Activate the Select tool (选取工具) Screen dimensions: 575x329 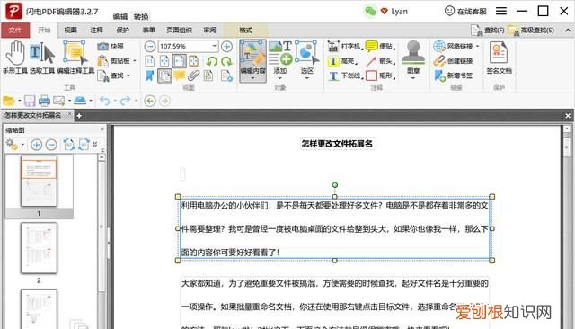[x=42, y=58]
